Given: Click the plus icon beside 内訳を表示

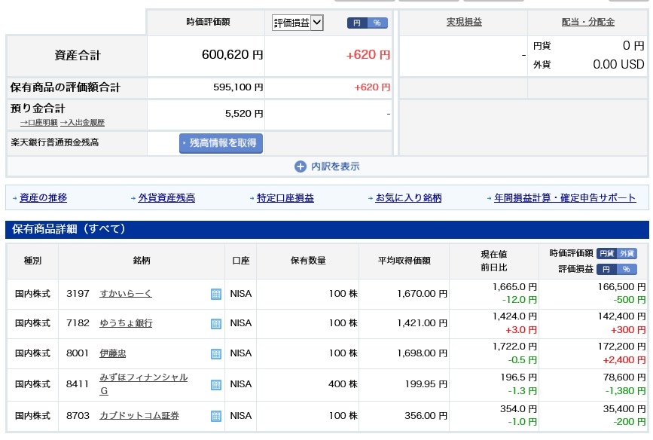Looking at the screenshot, I should pos(300,167).
